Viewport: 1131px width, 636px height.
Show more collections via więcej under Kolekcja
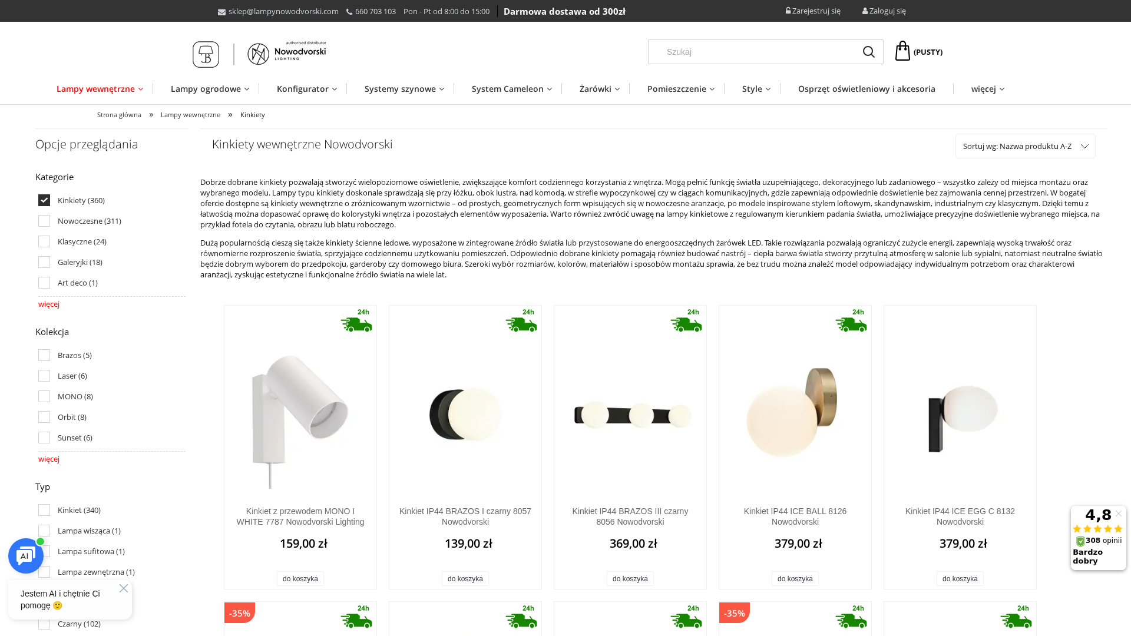[49, 459]
